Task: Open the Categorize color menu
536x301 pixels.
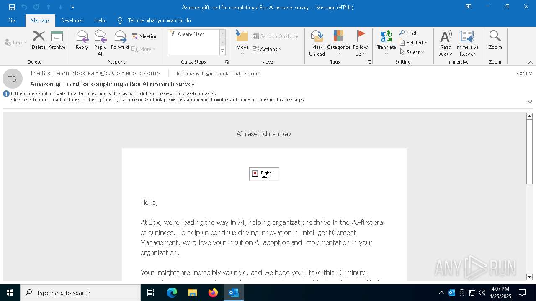Action: [x=339, y=43]
